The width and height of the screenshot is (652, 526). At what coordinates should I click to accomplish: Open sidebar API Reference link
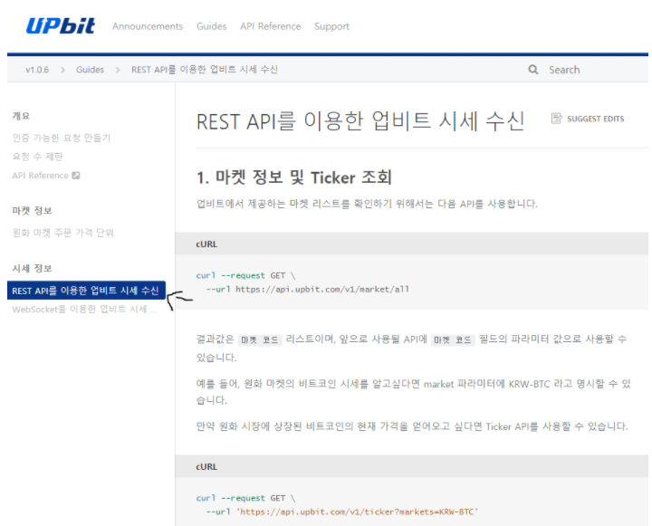(x=40, y=176)
